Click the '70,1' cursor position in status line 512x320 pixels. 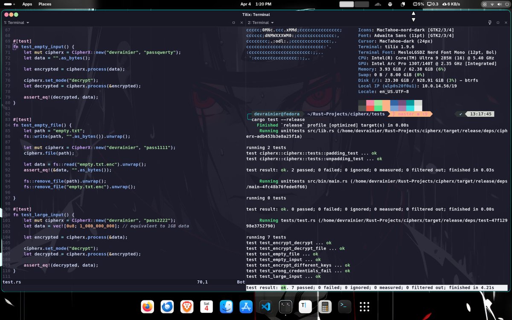coord(202,282)
